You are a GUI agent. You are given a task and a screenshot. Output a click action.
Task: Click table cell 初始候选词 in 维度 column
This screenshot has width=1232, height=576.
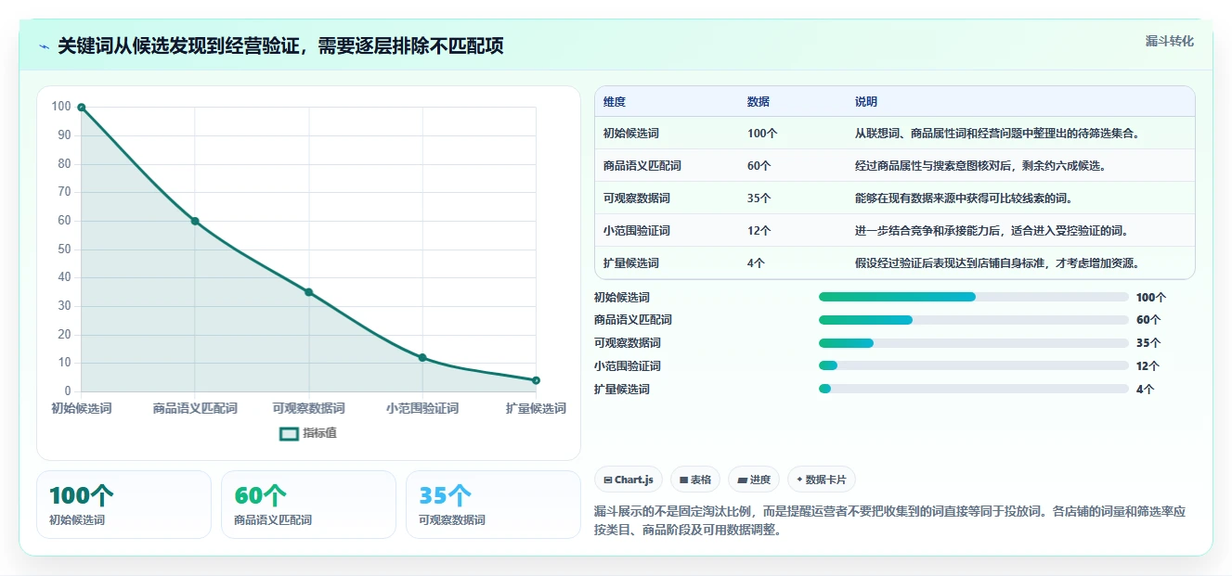[631, 134]
